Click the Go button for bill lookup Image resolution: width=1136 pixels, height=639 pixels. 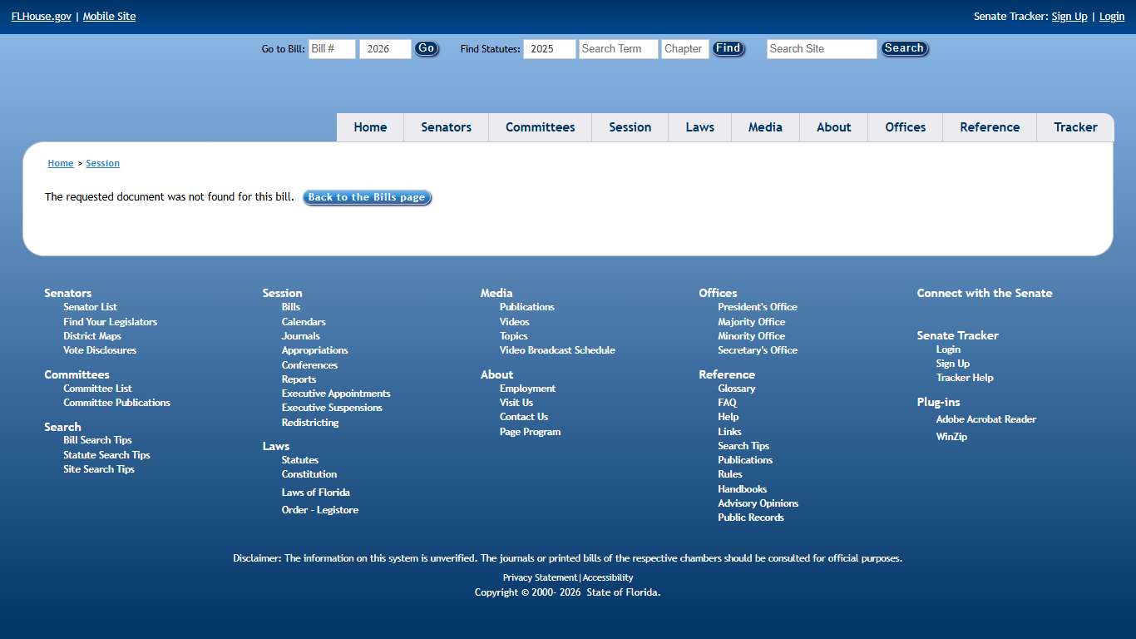[426, 49]
